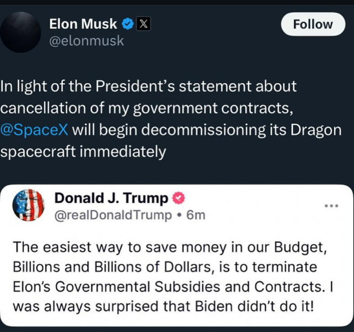Click the red verified badge
The image size is (354, 332).
(179, 198)
